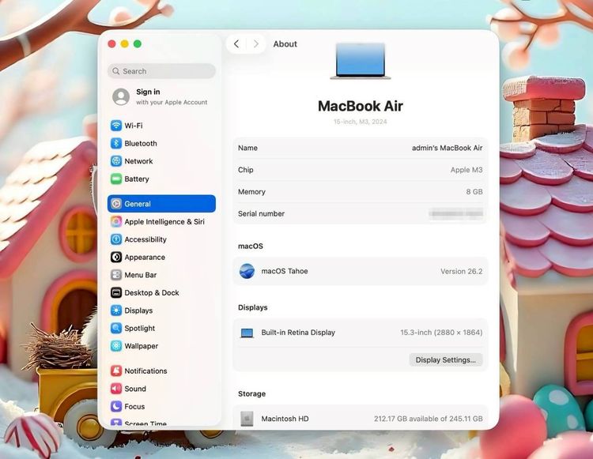Click the Storage section heading

point(252,393)
